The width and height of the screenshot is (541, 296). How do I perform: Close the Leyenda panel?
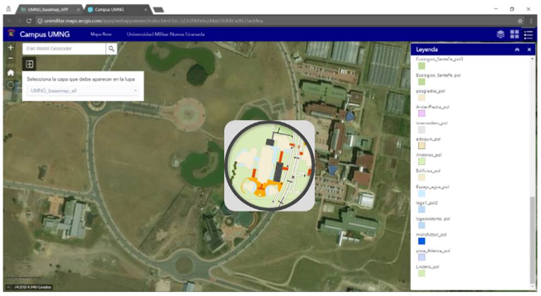(x=529, y=49)
